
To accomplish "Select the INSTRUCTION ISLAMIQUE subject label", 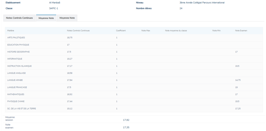I will (19, 66).
